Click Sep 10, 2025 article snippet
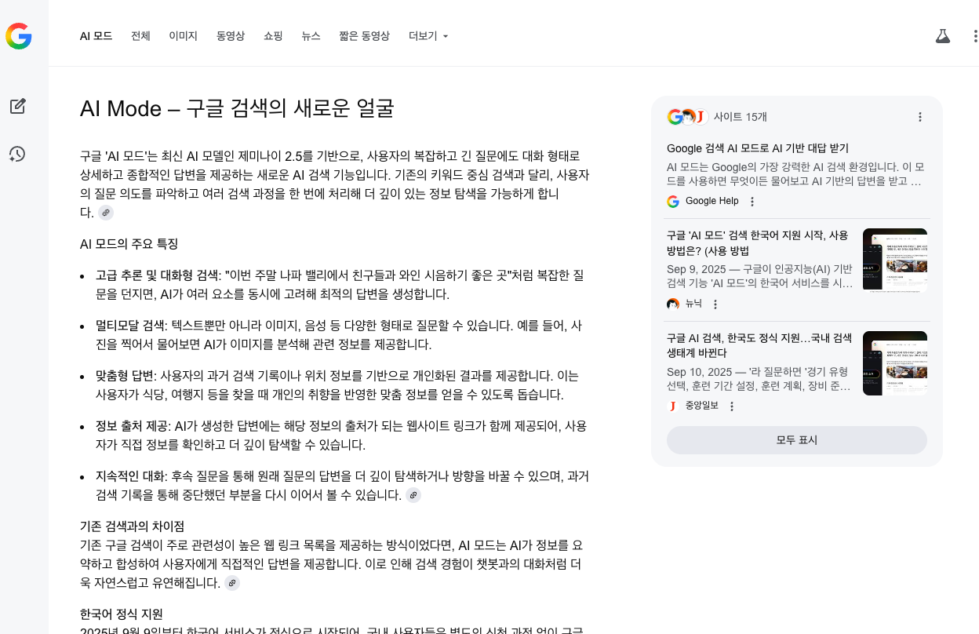The width and height of the screenshot is (979, 634). [759, 378]
